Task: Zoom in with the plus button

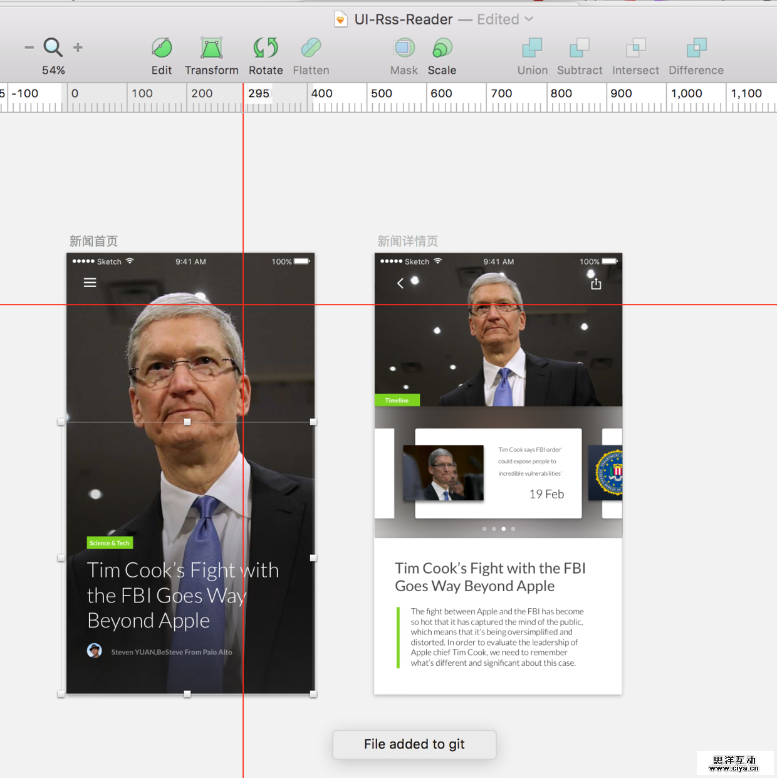Action: 78,48
